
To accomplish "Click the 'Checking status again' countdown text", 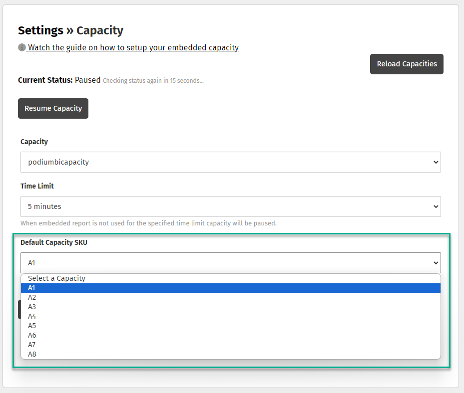I will tap(153, 80).
